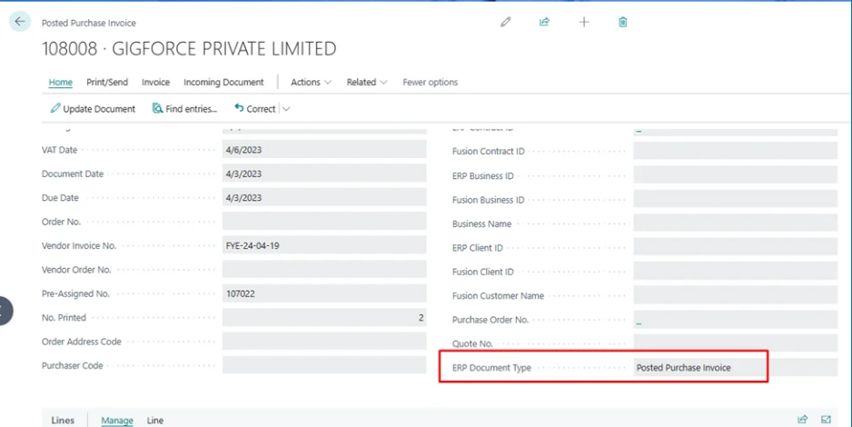The height and width of the screenshot is (427, 852).
Task: Open the Related dropdown menu
Action: pyautogui.click(x=366, y=83)
